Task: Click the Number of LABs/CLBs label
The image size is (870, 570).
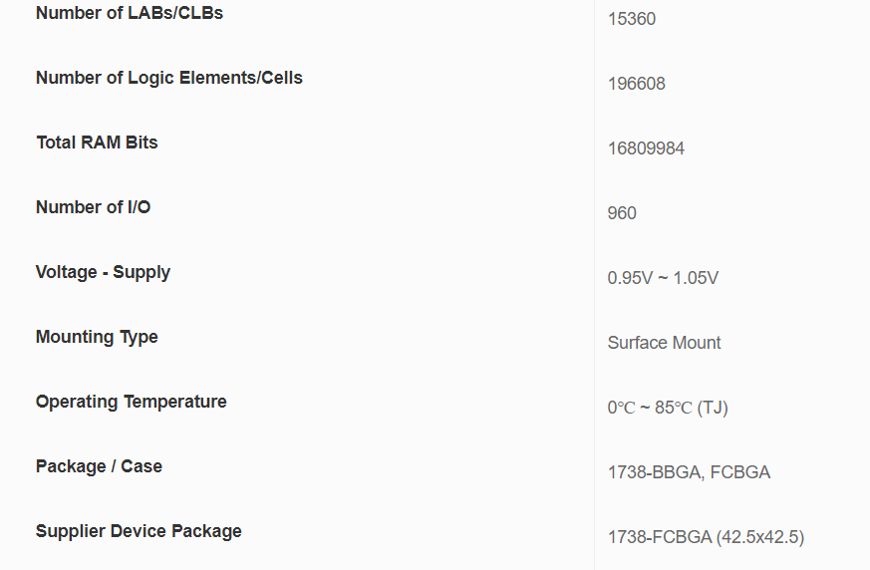Action: pyautogui.click(x=130, y=13)
